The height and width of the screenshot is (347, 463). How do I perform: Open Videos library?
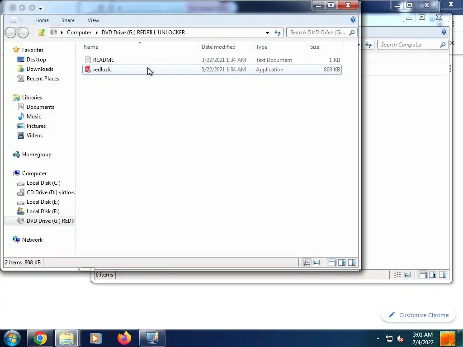coord(34,136)
